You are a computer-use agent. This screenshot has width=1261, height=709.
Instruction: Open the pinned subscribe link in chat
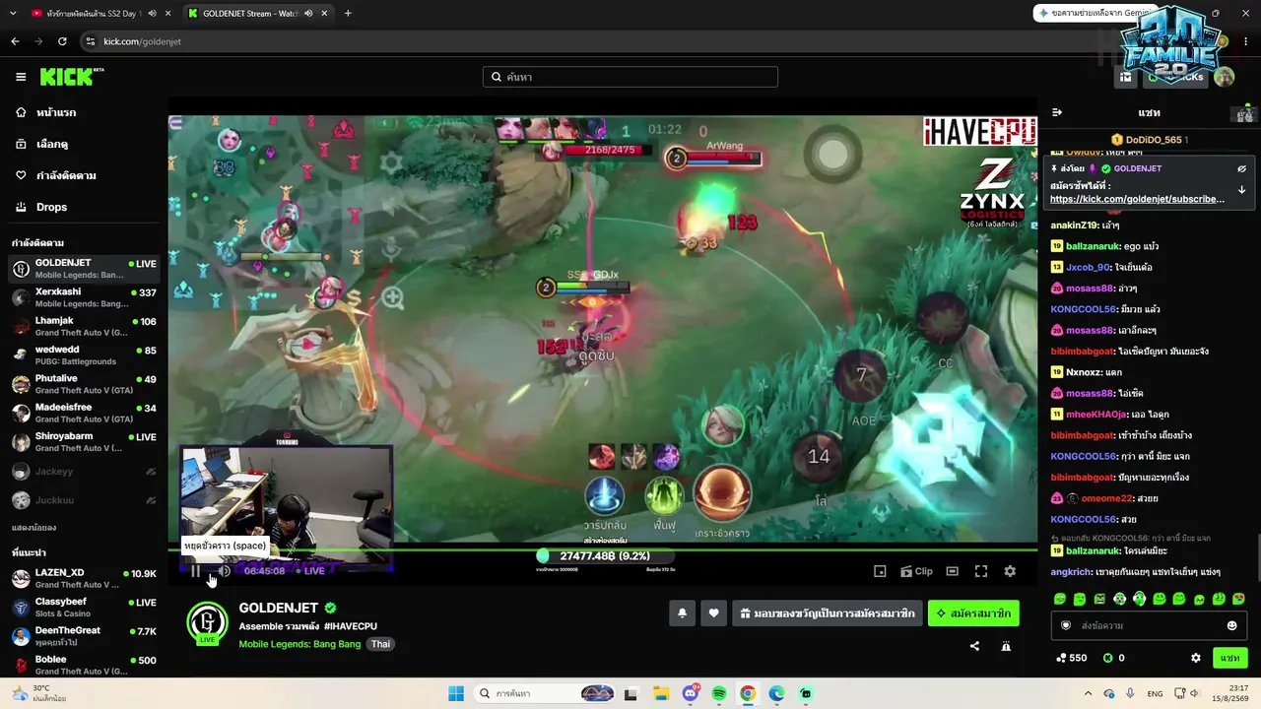click(x=1137, y=199)
